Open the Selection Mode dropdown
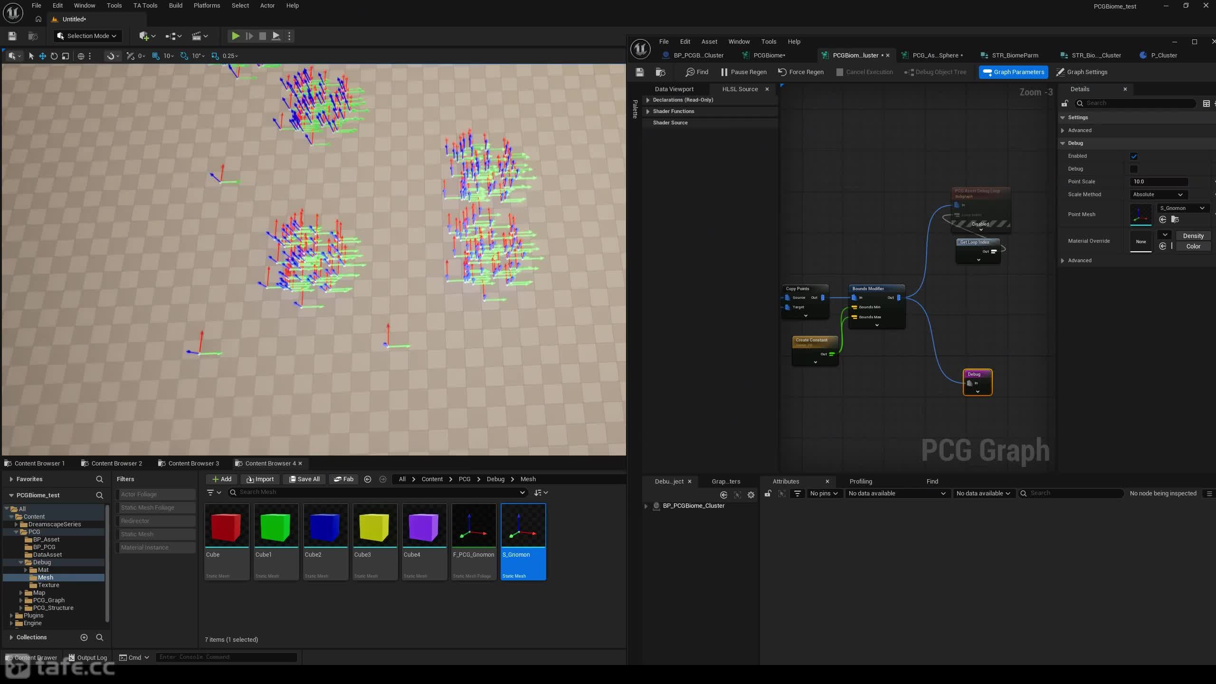 87,36
